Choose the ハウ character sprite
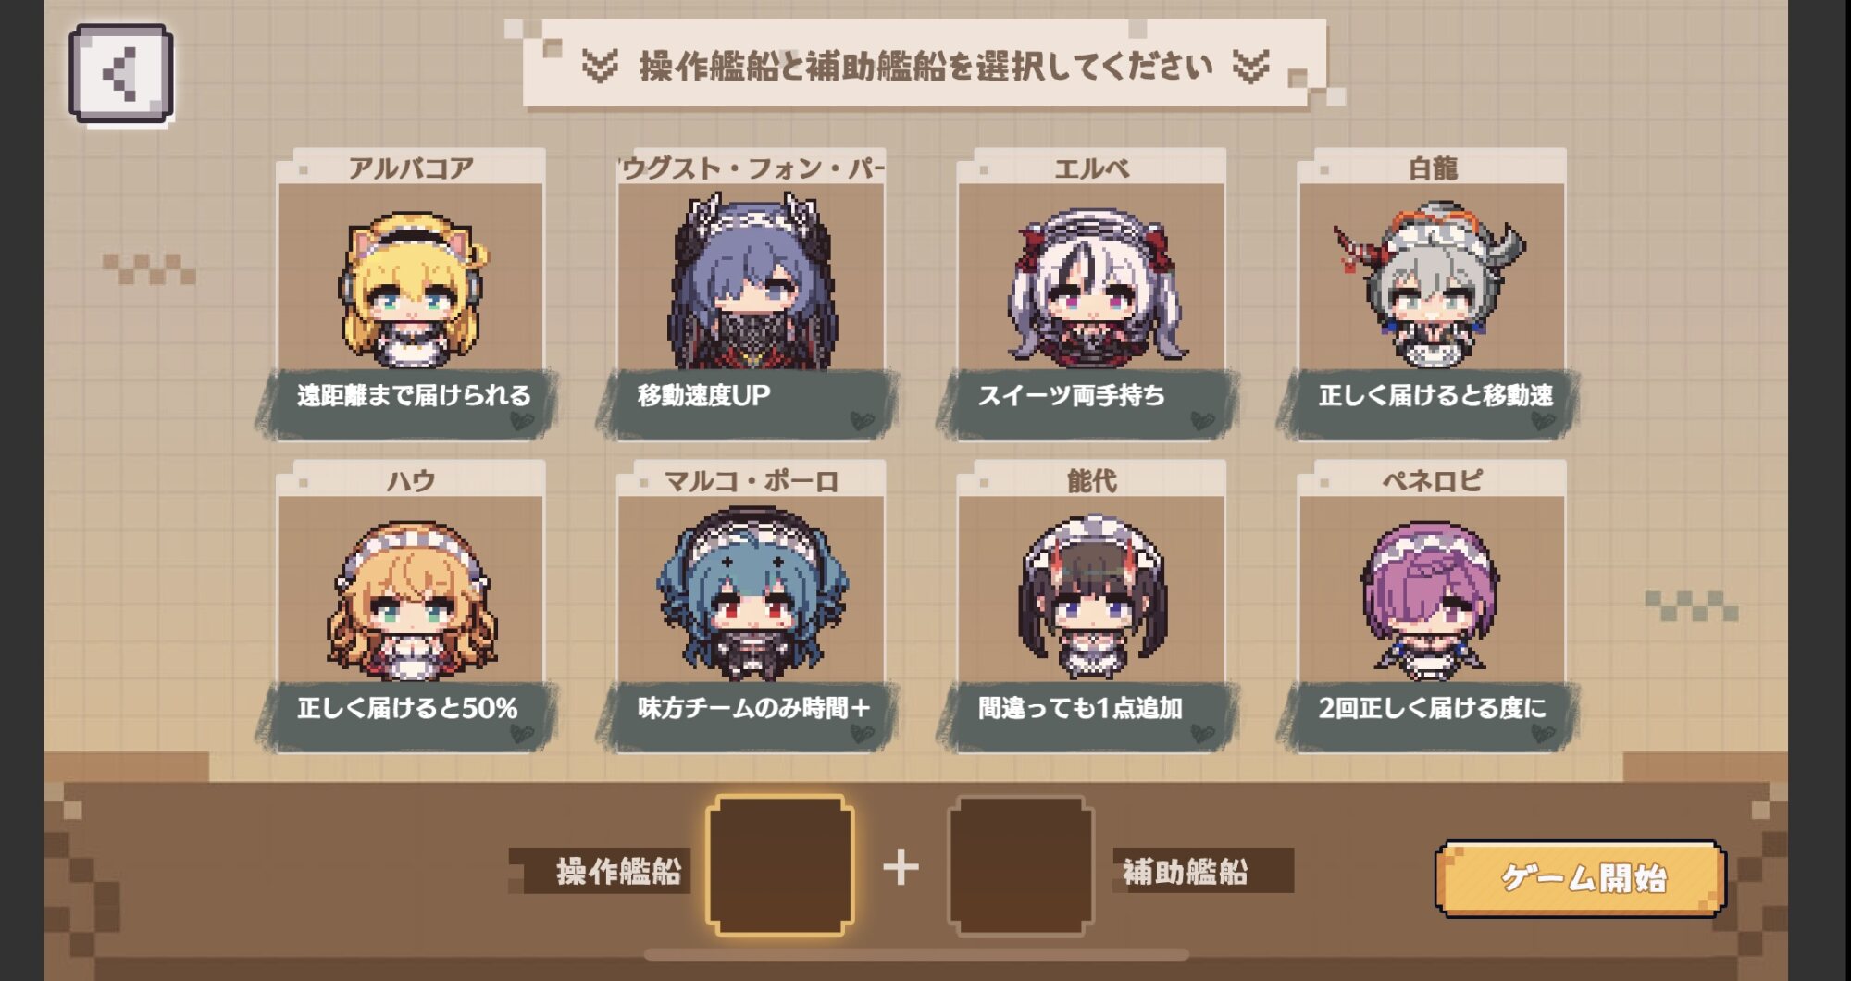The image size is (1851, 981). [x=411, y=600]
